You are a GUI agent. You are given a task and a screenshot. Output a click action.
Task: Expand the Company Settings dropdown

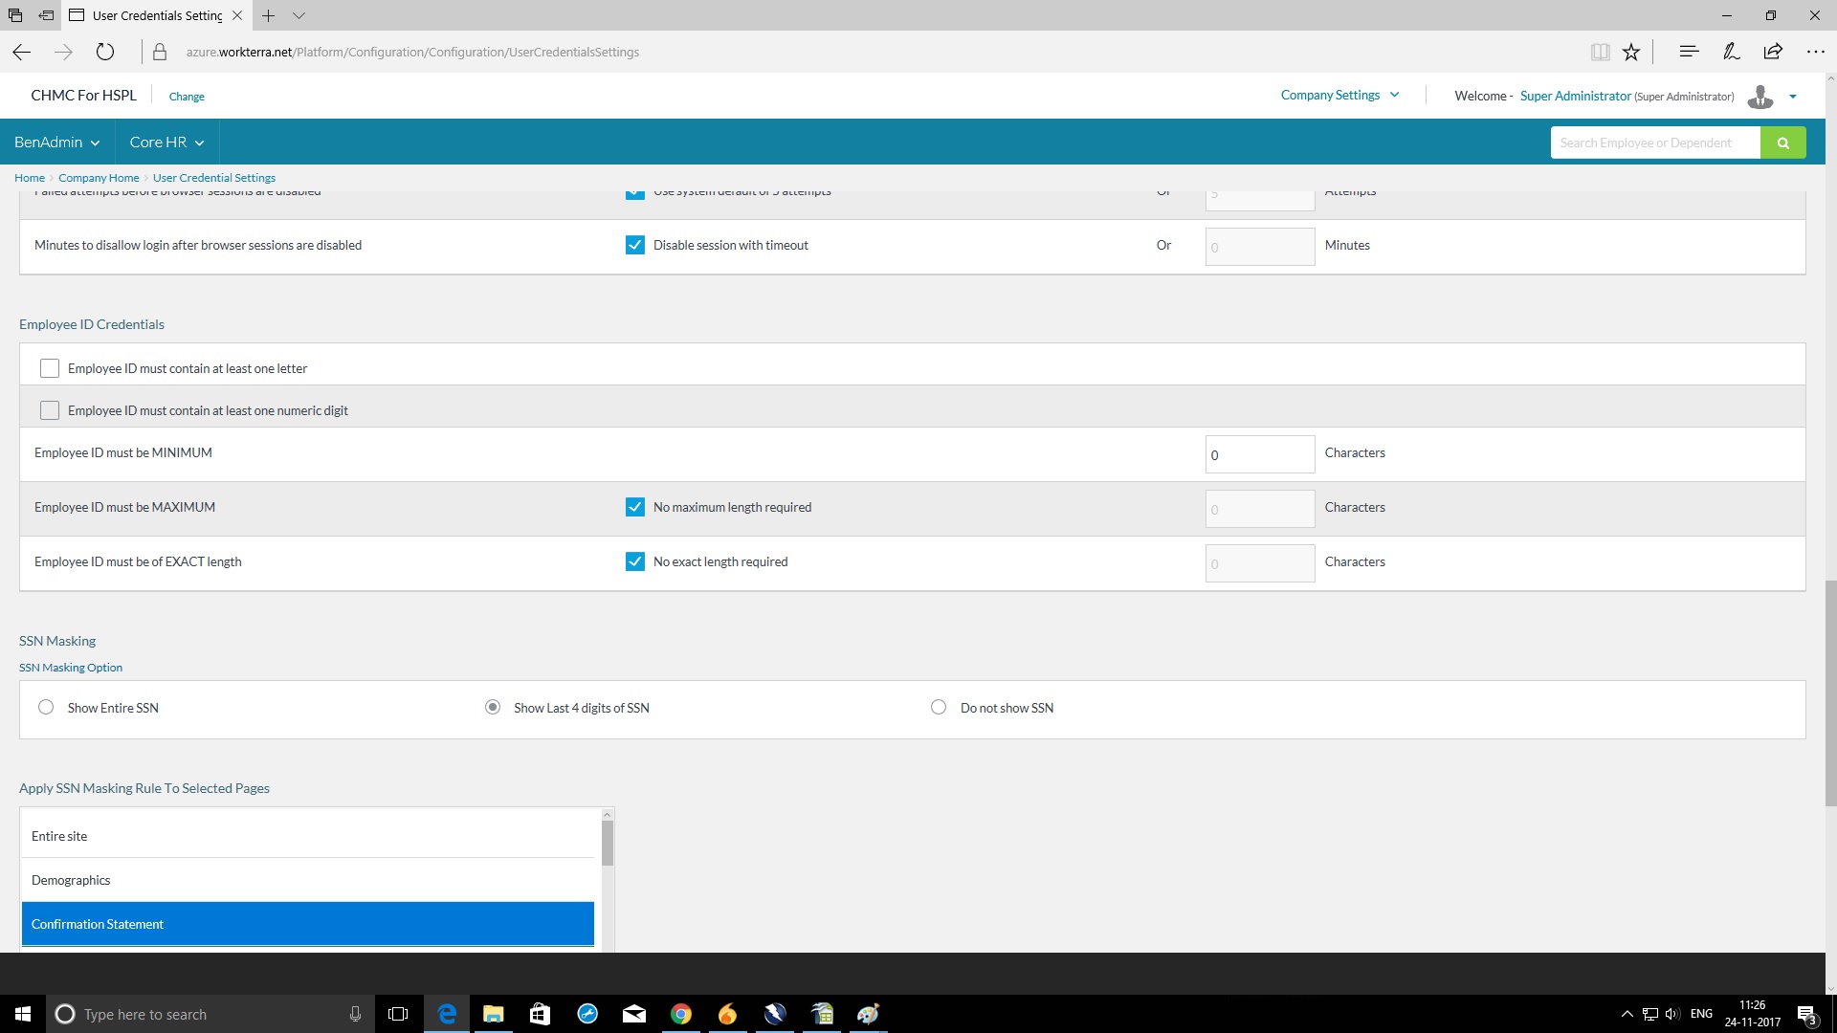tap(1339, 95)
